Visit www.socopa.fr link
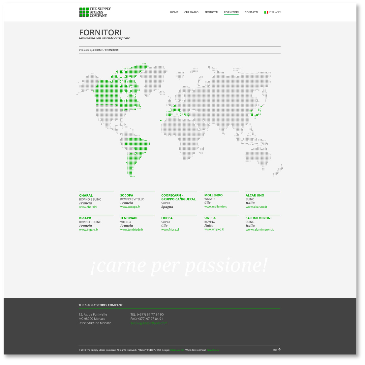The width and height of the screenshot is (365, 365). pos(130,207)
